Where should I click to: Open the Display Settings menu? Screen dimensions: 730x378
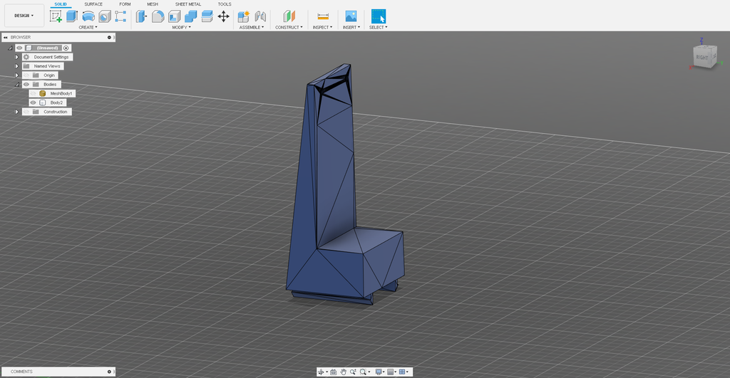click(x=380, y=372)
